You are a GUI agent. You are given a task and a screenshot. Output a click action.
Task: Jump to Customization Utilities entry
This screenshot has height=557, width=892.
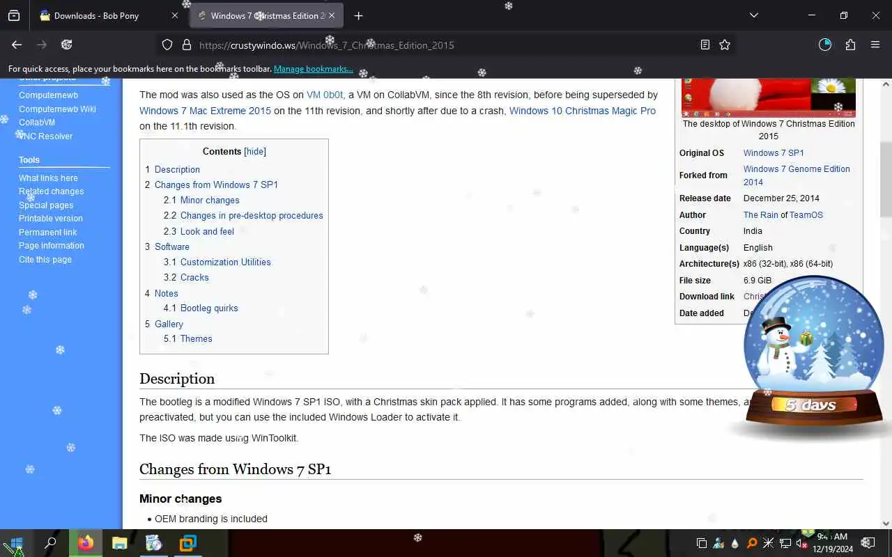tap(226, 262)
